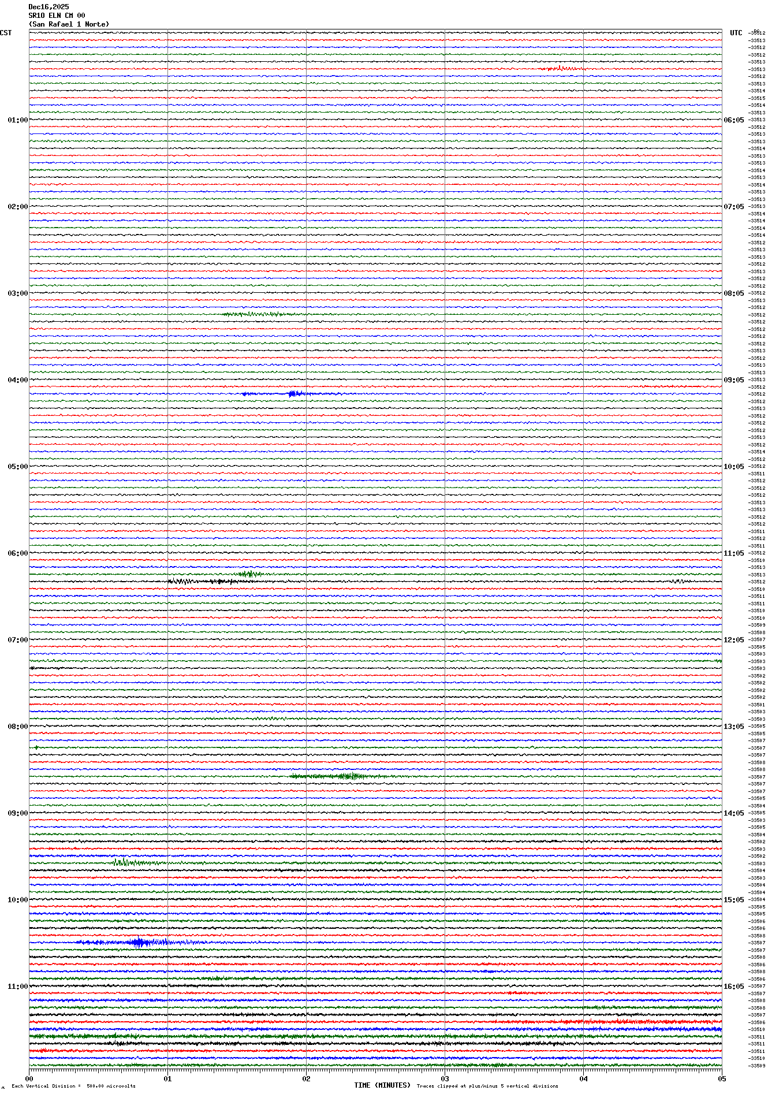This screenshot has height=1094, width=768.
Task: Click the blue seismic event after 04:00 CST
Action: pyautogui.click(x=294, y=394)
